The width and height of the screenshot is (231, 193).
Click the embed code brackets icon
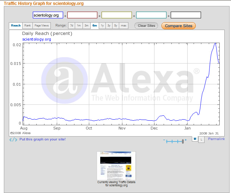pos(13,139)
